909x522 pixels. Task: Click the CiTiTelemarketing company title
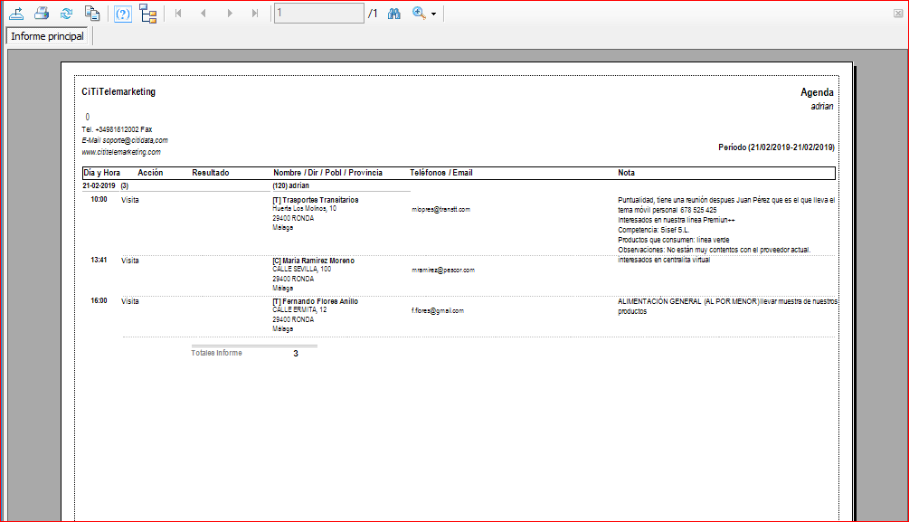(118, 91)
